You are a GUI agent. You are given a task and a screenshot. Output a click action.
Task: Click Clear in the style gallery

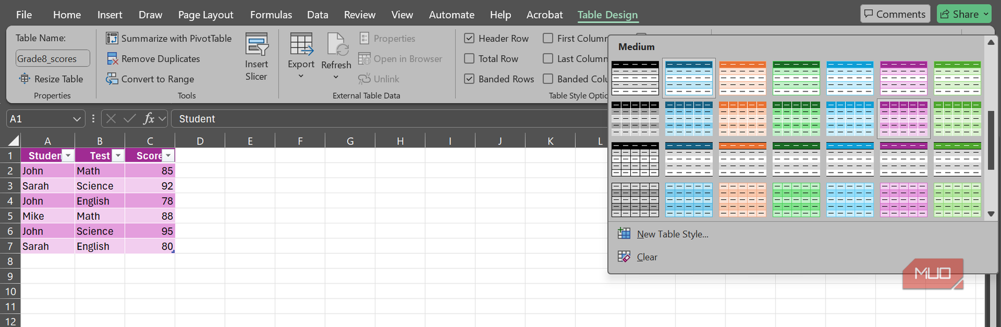(x=647, y=257)
